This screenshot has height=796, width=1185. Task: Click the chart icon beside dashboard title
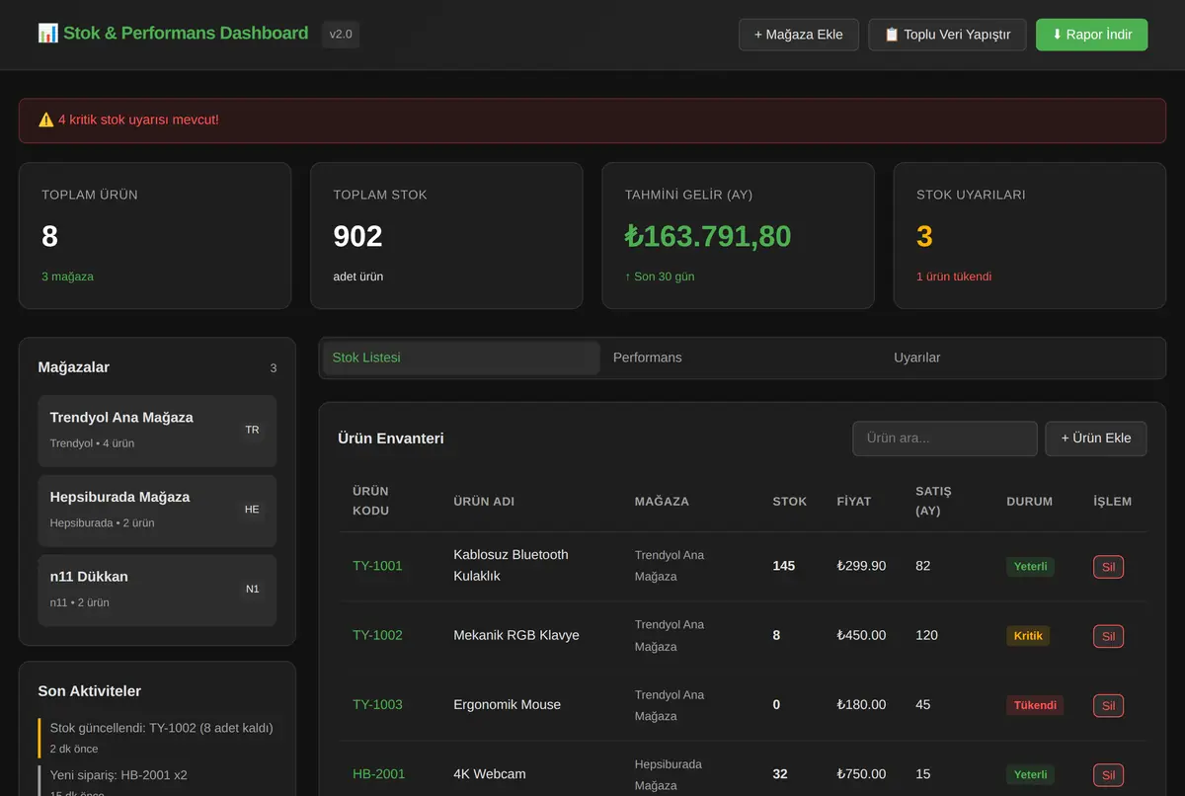[x=47, y=34]
